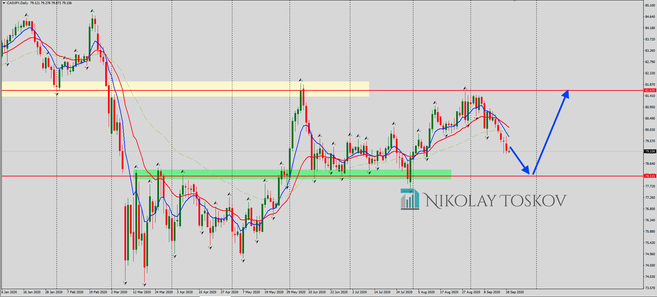The image size is (657, 297).
Task: Click the 75.880 price axis label
Action: (650, 232)
